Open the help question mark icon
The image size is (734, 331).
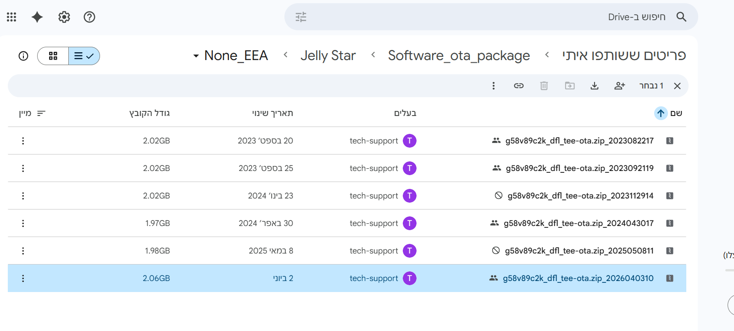click(89, 17)
